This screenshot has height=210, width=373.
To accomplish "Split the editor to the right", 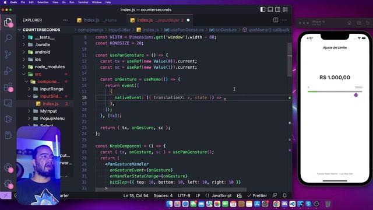I will (276, 20).
